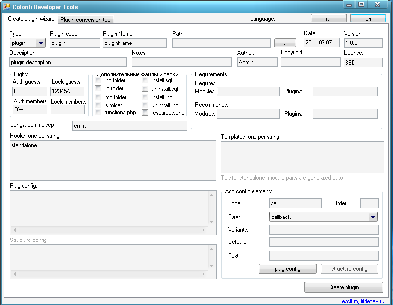393x305 pixels.
Task: Focus the Plugin Name field
Action: (x=135, y=43)
